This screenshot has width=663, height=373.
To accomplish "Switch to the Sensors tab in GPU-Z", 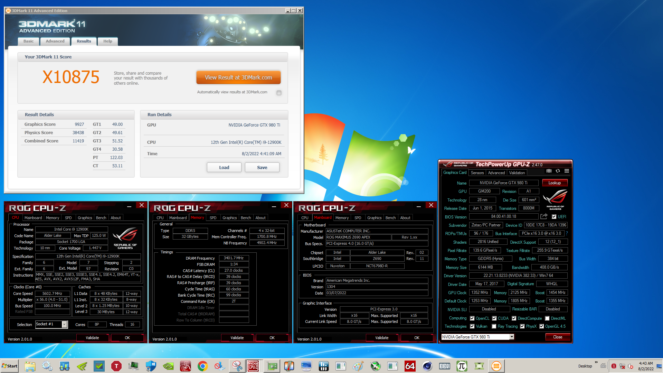I will click(x=477, y=173).
